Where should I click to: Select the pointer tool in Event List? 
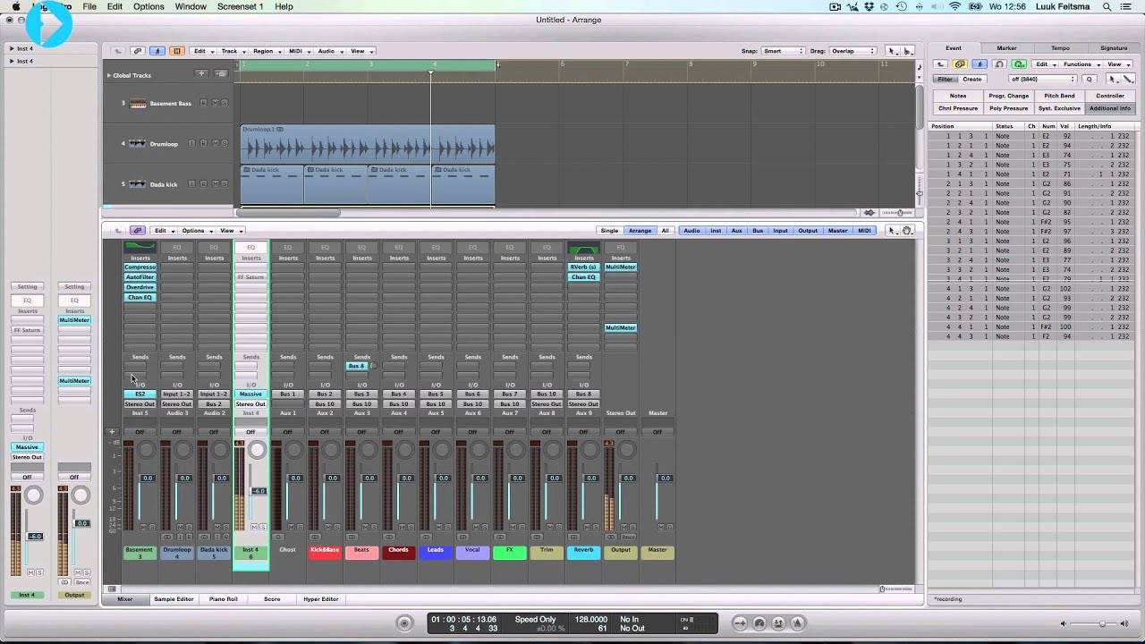[x=1114, y=79]
